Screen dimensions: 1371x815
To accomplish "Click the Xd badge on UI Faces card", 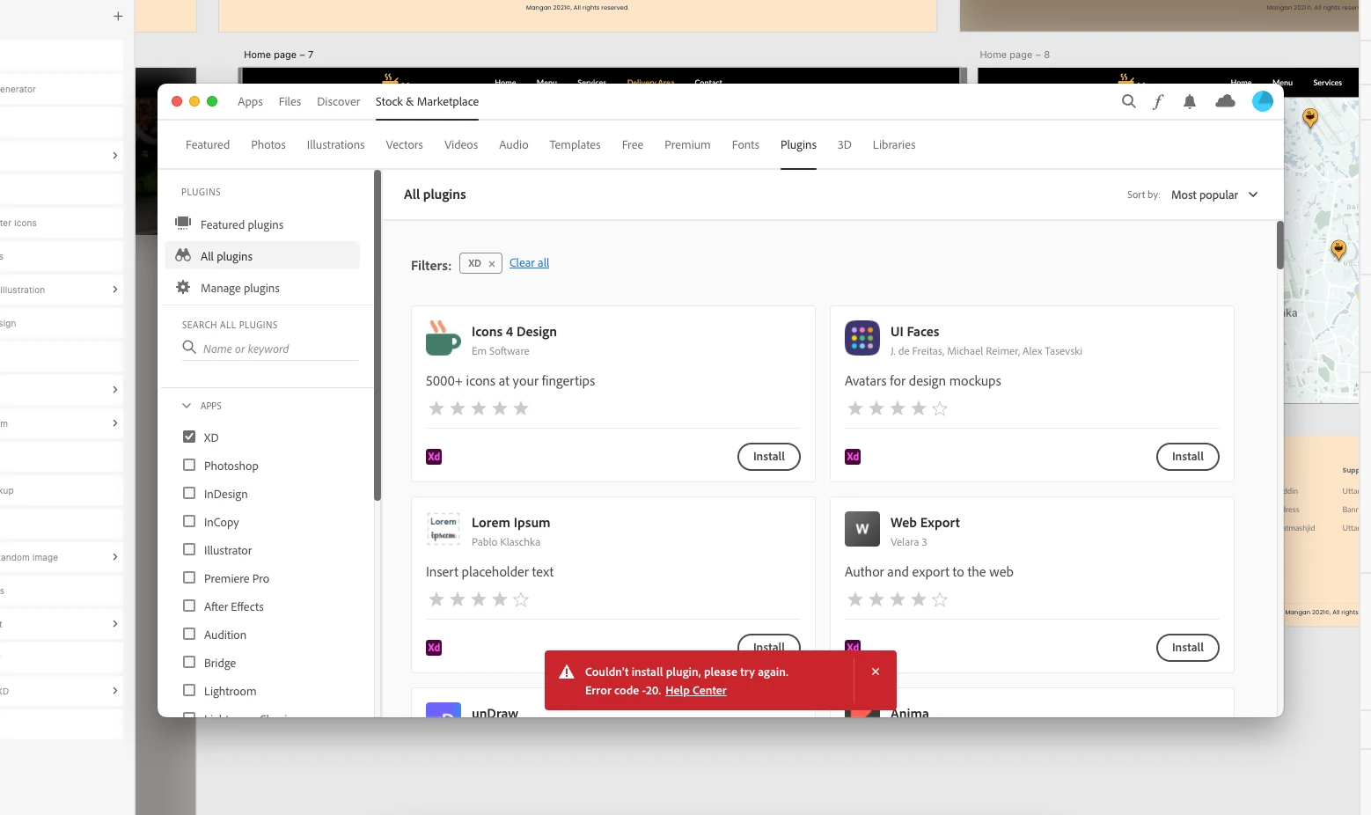I will 853,457.
